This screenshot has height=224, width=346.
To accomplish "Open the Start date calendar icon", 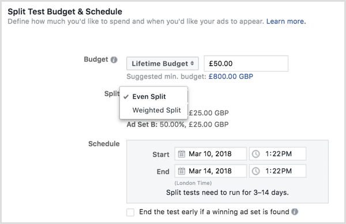I will tap(182, 154).
